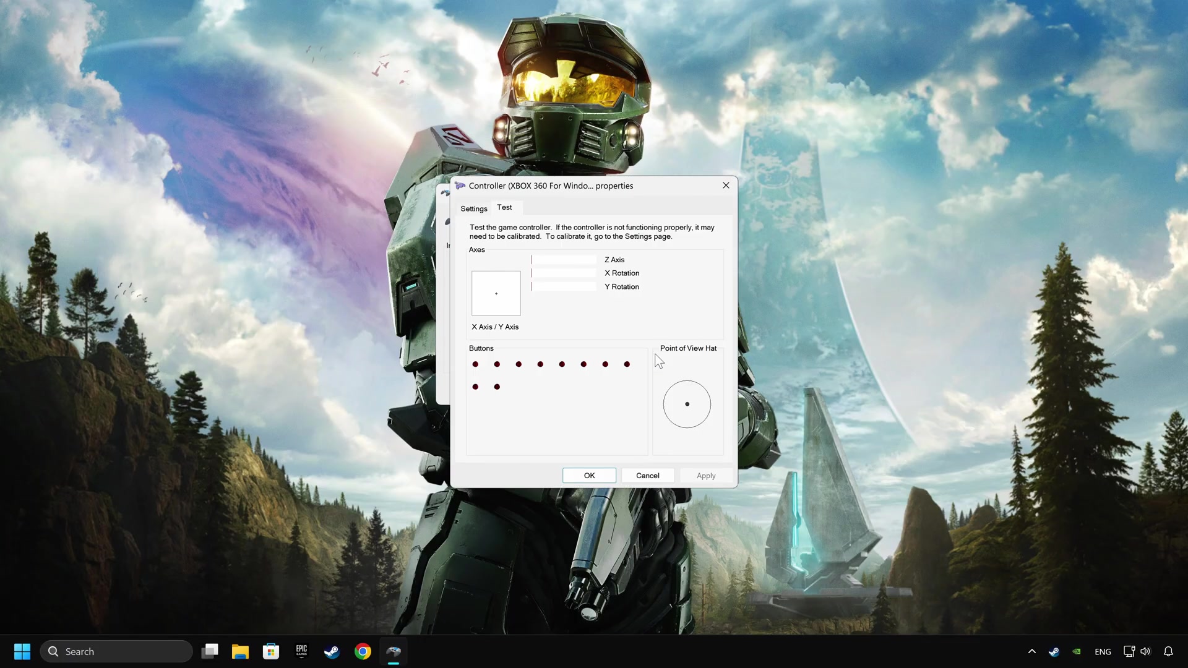Open File Explorer from the taskbar

point(240,651)
